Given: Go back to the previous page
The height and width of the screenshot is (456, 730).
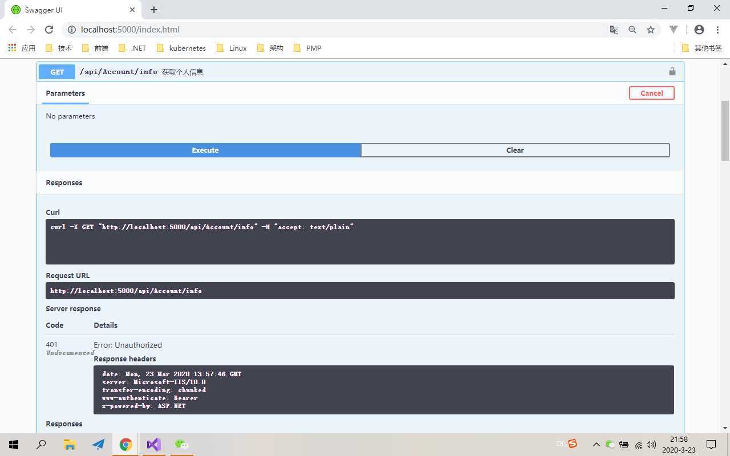Looking at the screenshot, I should click(x=13, y=30).
